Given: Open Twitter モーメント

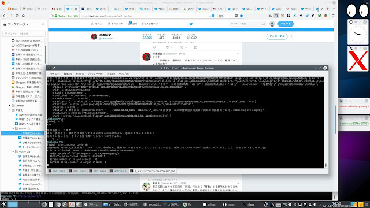Looking at the screenshot, I should [x=115, y=24].
